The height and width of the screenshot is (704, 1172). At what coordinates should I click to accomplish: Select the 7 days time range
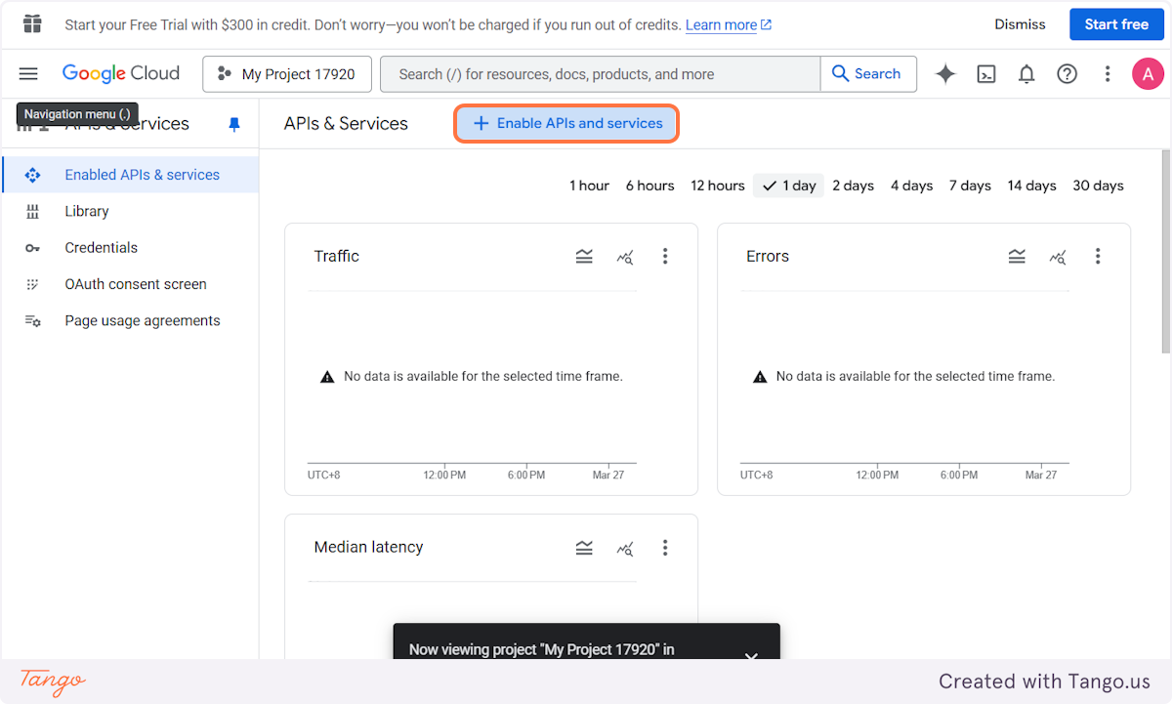[x=969, y=185]
